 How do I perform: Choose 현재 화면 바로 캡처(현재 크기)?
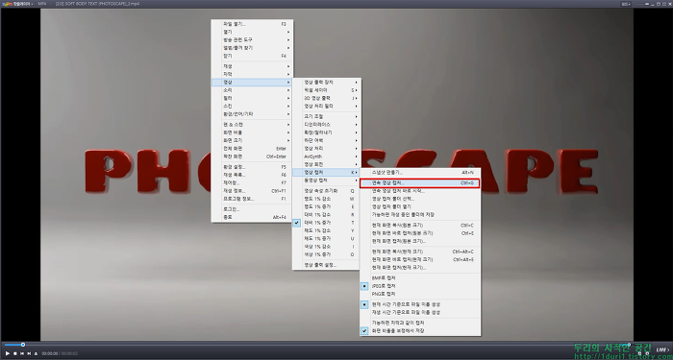tap(420, 260)
